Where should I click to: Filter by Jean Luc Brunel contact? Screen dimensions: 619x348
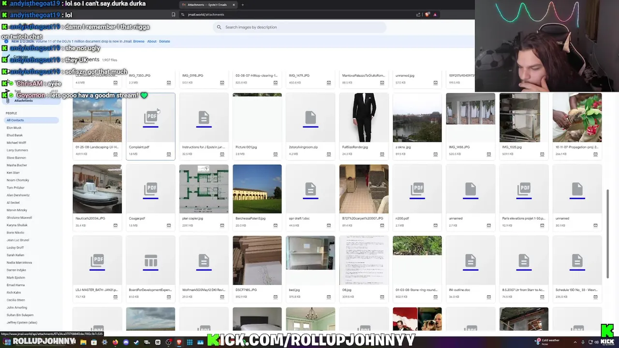18,240
